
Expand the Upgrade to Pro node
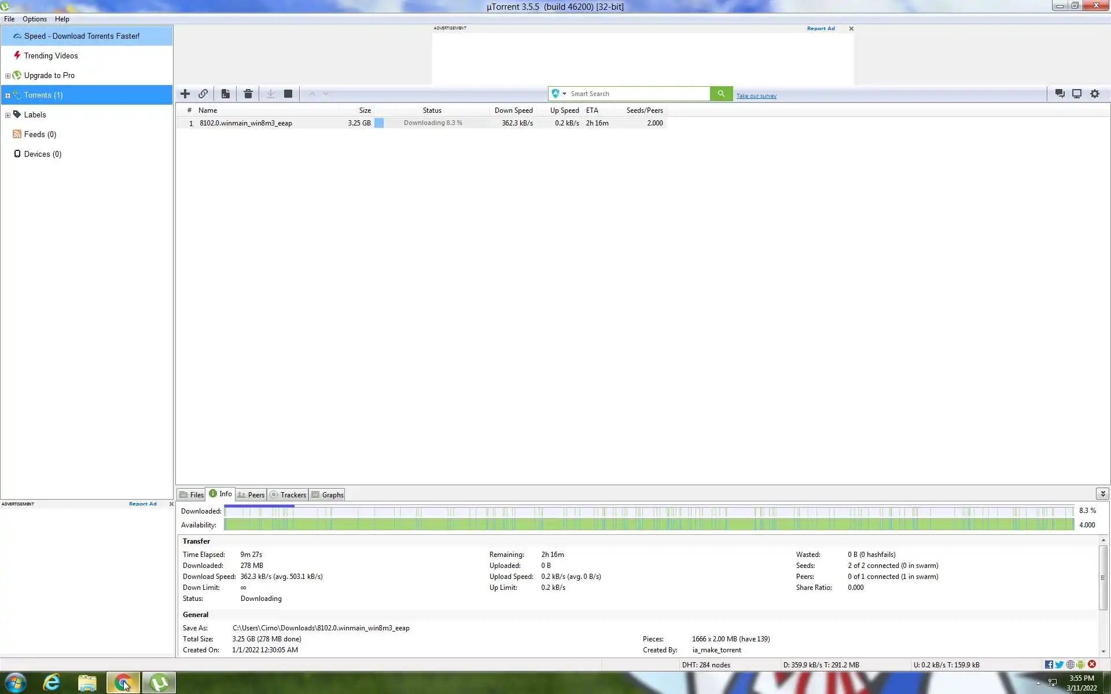(8, 76)
